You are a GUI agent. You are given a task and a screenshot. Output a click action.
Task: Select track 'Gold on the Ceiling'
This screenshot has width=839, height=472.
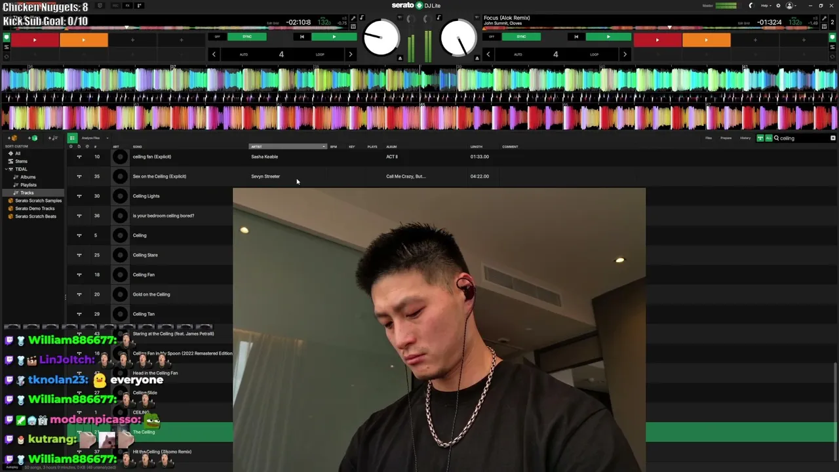coord(150,294)
